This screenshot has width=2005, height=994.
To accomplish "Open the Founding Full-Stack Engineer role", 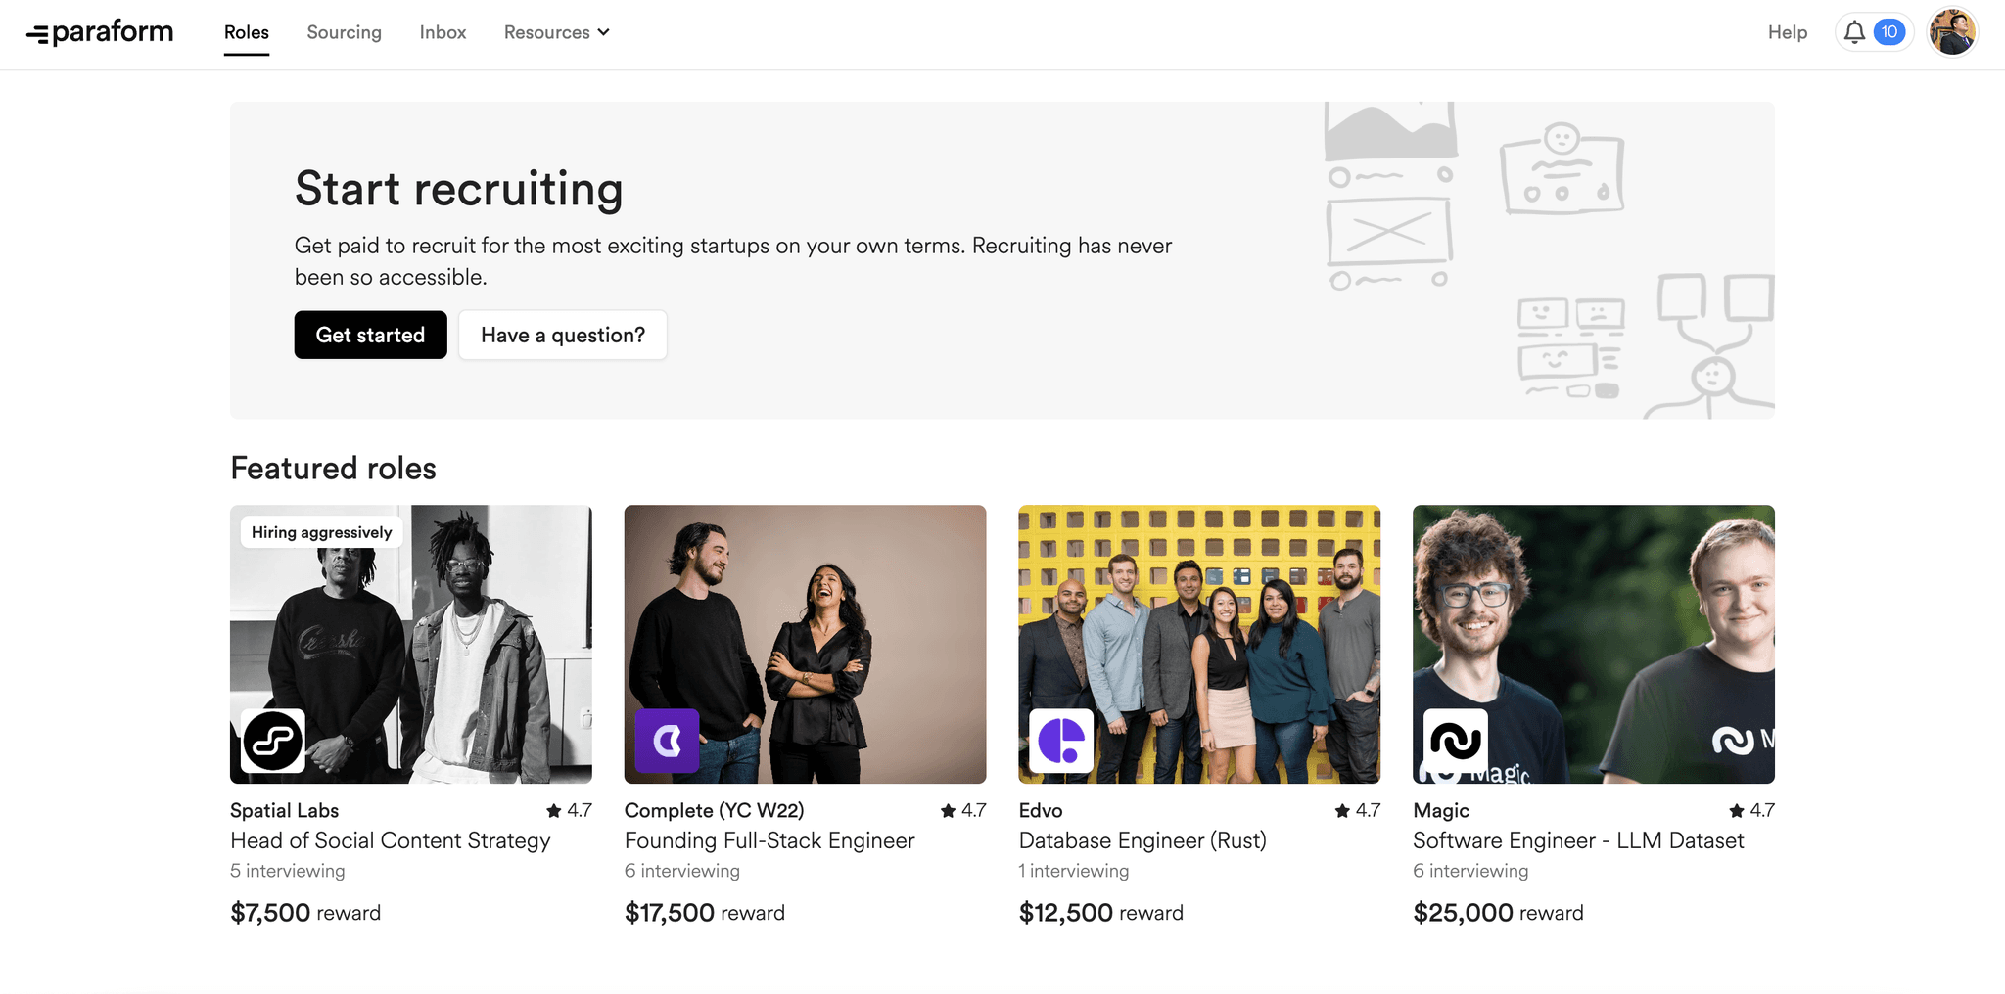I will click(769, 840).
